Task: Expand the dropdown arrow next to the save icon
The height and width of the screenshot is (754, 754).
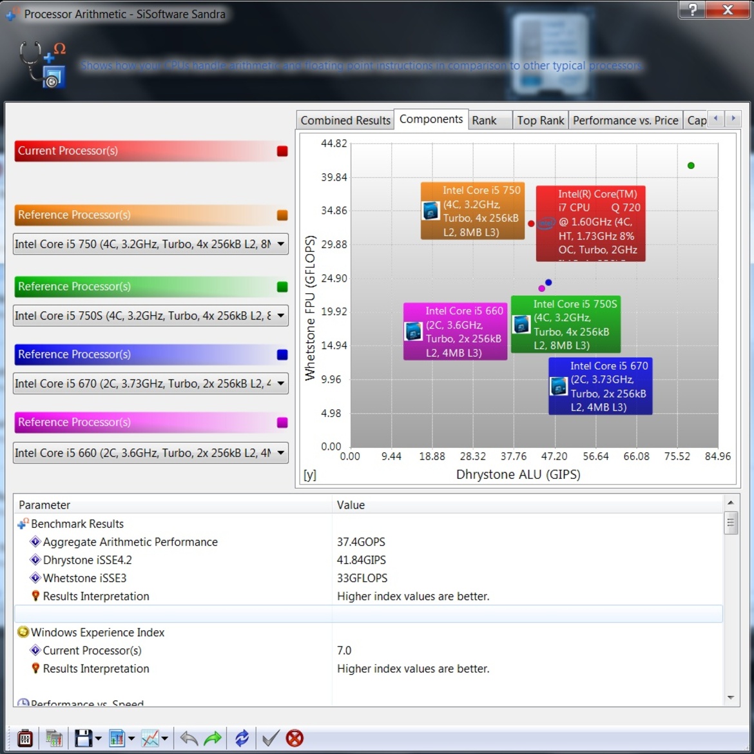Action: point(99,738)
